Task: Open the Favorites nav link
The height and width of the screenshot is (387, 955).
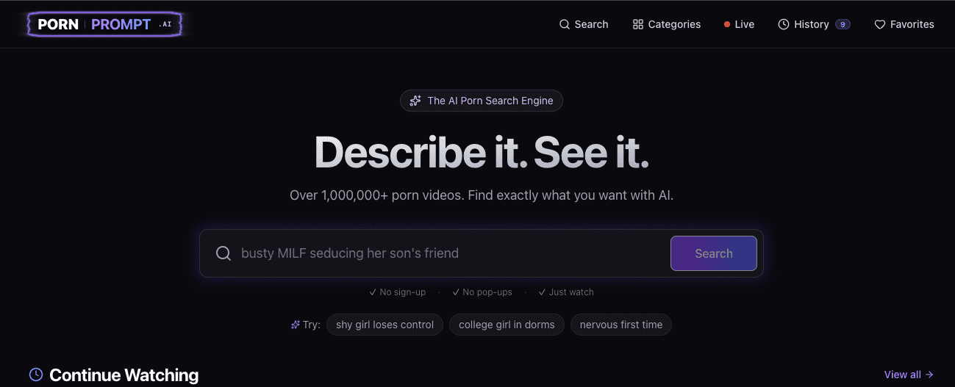Action: pyautogui.click(x=904, y=24)
